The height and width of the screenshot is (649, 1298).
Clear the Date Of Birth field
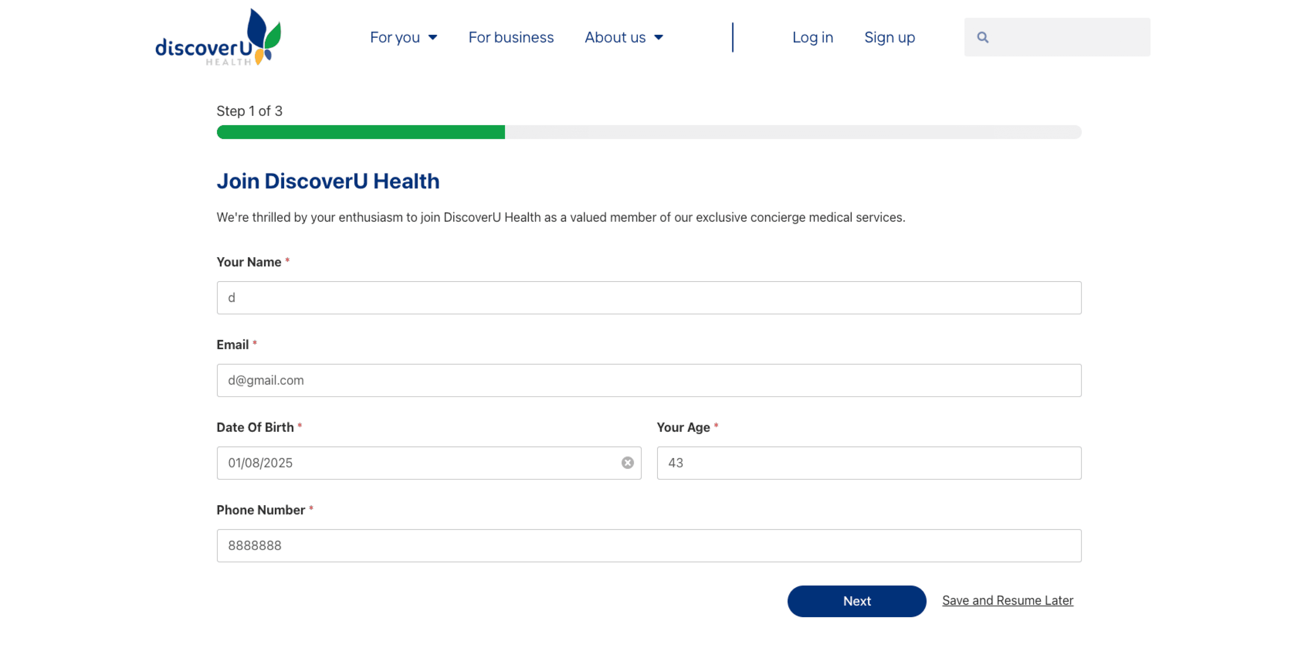(628, 463)
